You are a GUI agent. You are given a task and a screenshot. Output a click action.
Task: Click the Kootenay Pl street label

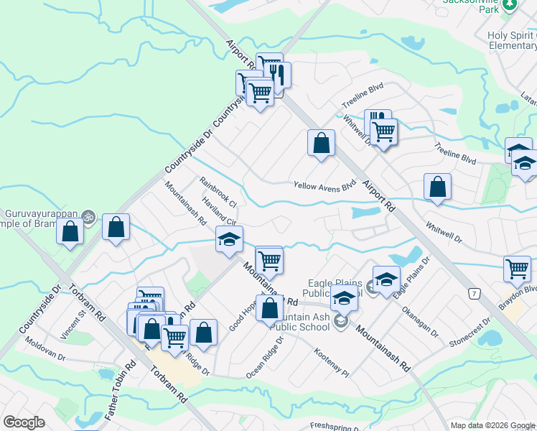[x=332, y=363]
